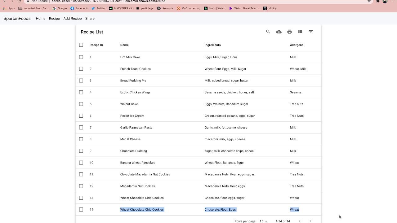The width and height of the screenshot is (397, 223).
Task: Sort by Allergens column header
Action: 297,45
